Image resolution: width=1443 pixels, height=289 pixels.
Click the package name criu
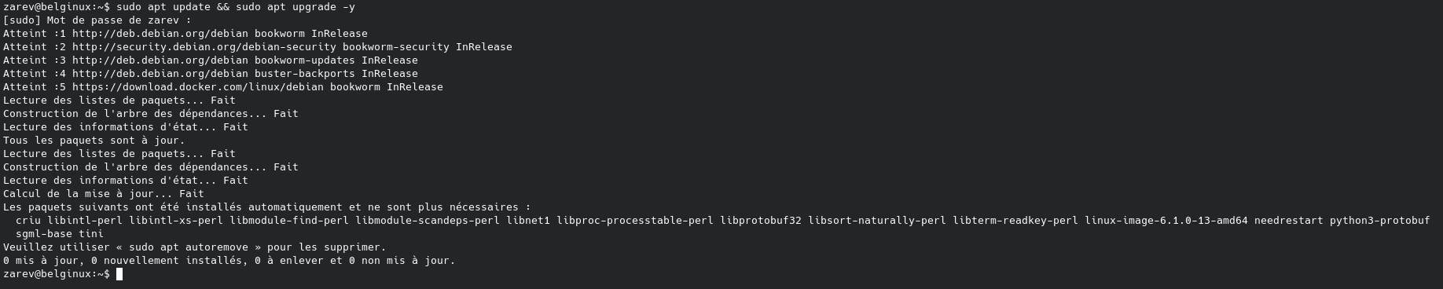click(x=28, y=221)
